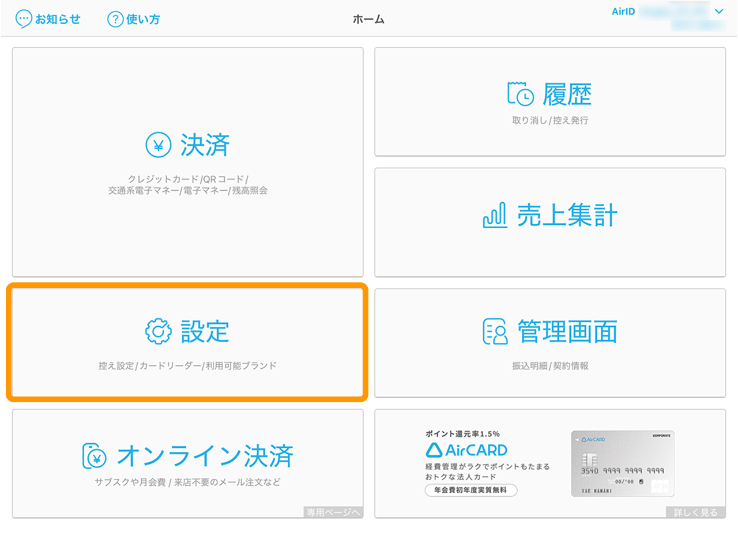
Task: Open the highlighted 設定 settings panel
Action: pyautogui.click(x=187, y=342)
